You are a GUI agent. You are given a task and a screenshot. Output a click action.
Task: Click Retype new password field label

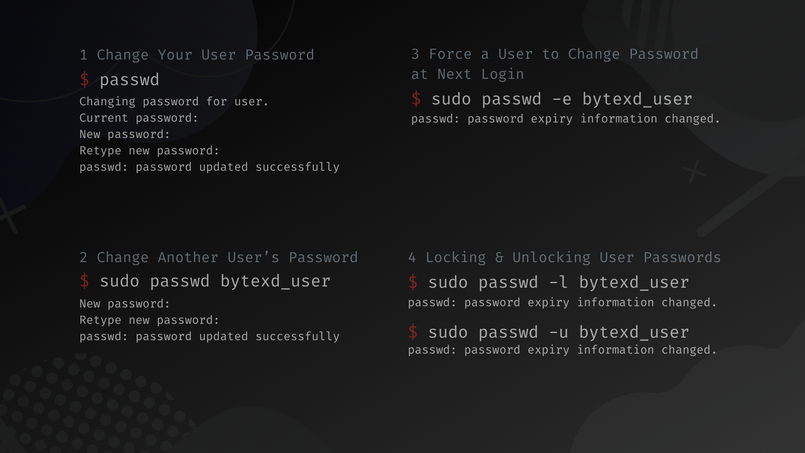tap(149, 151)
